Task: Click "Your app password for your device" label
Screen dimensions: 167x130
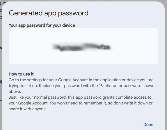Action: click(x=42, y=25)
